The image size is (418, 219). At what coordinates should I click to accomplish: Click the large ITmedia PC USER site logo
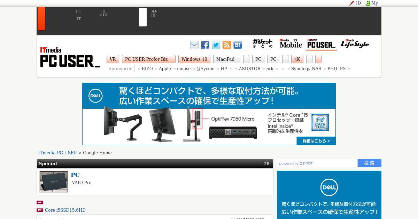pos(70,57)
